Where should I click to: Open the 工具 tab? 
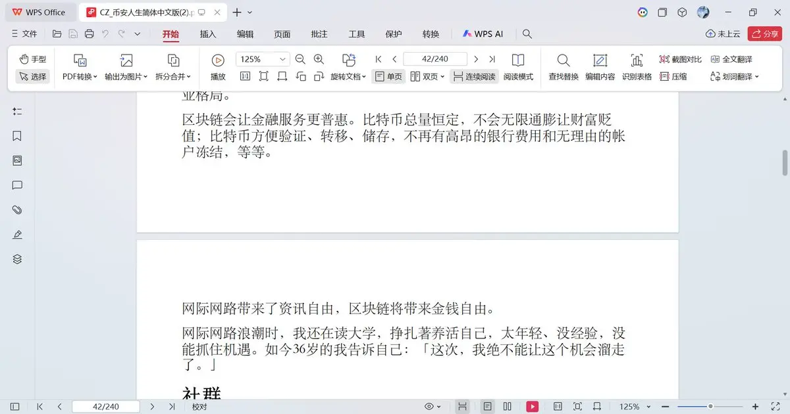point(357,34)
